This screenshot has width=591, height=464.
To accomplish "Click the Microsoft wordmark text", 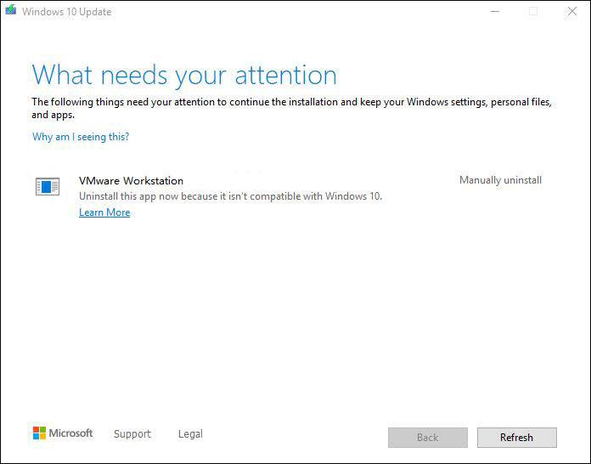I will tap(70, 433).
